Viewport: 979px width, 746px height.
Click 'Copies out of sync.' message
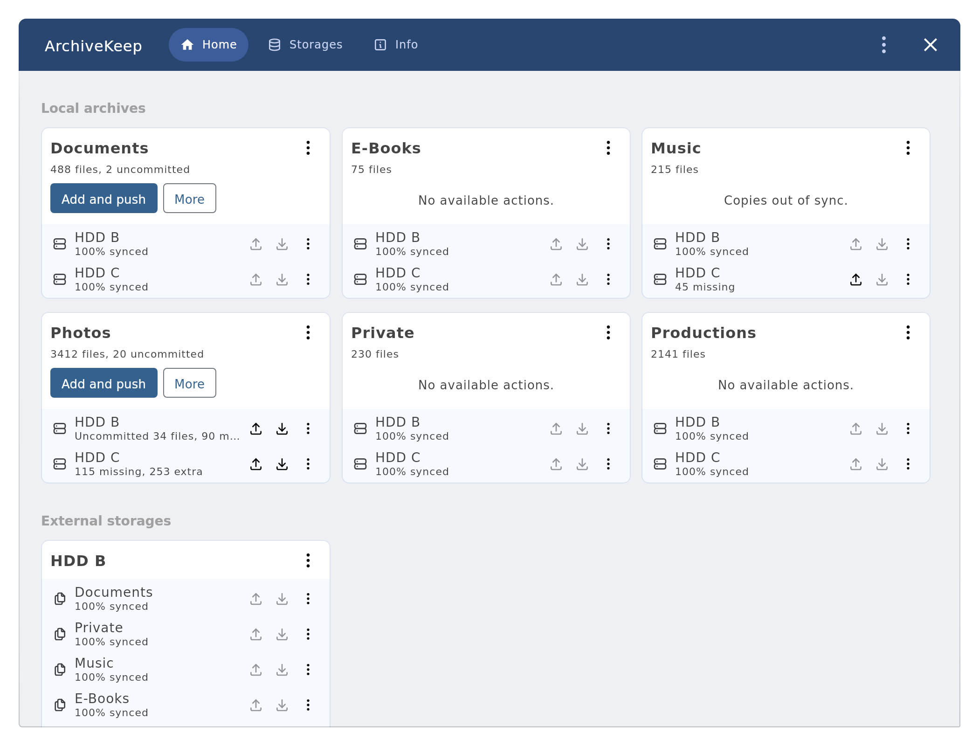[x=786, y=200]
